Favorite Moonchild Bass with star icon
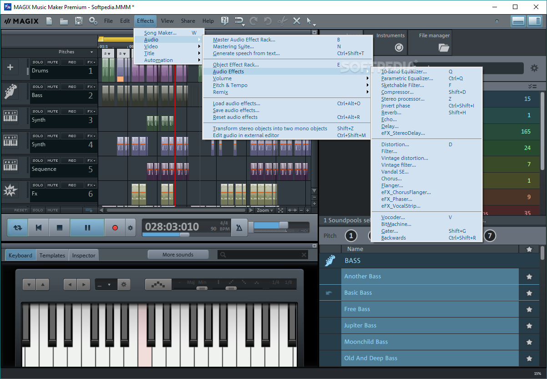 click(529, 342)
